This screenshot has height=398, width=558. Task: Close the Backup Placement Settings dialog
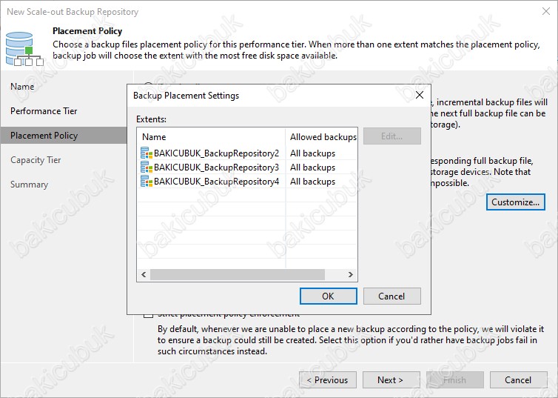coord(420,95)
